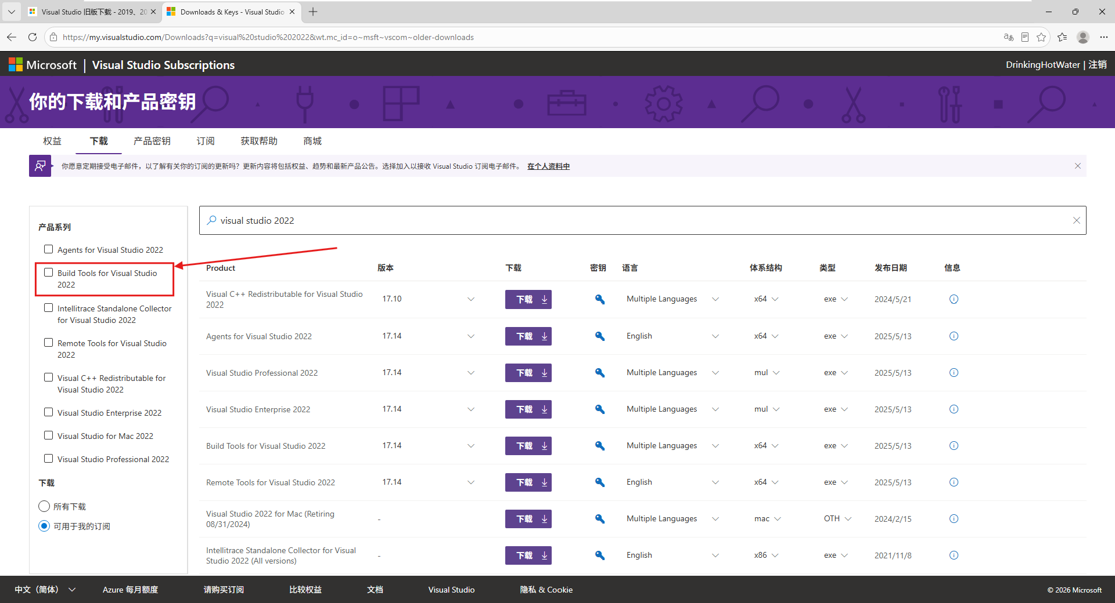Open browser settings and more menu

(x=1104, y=37)
